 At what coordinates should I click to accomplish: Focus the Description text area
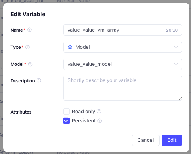tap(123, 88)
